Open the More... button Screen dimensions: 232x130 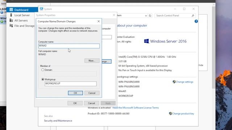tap(92, 61)
